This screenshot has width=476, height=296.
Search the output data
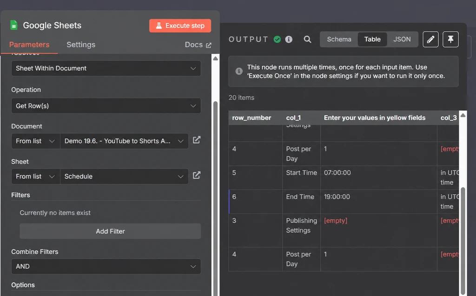pos(308,39)
